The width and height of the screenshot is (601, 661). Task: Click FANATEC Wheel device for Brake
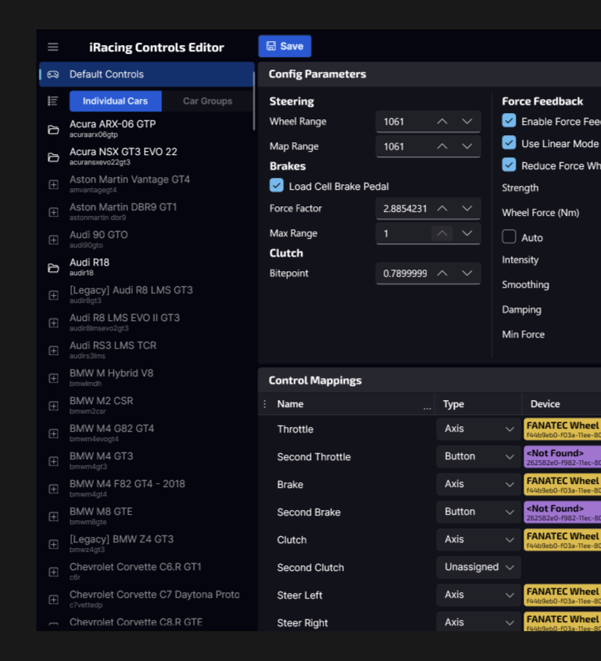pyautogui.click(x=562, y=484)
